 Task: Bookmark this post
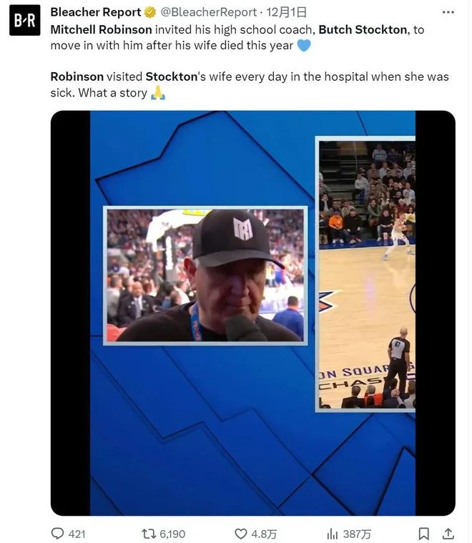click(424, 534)
